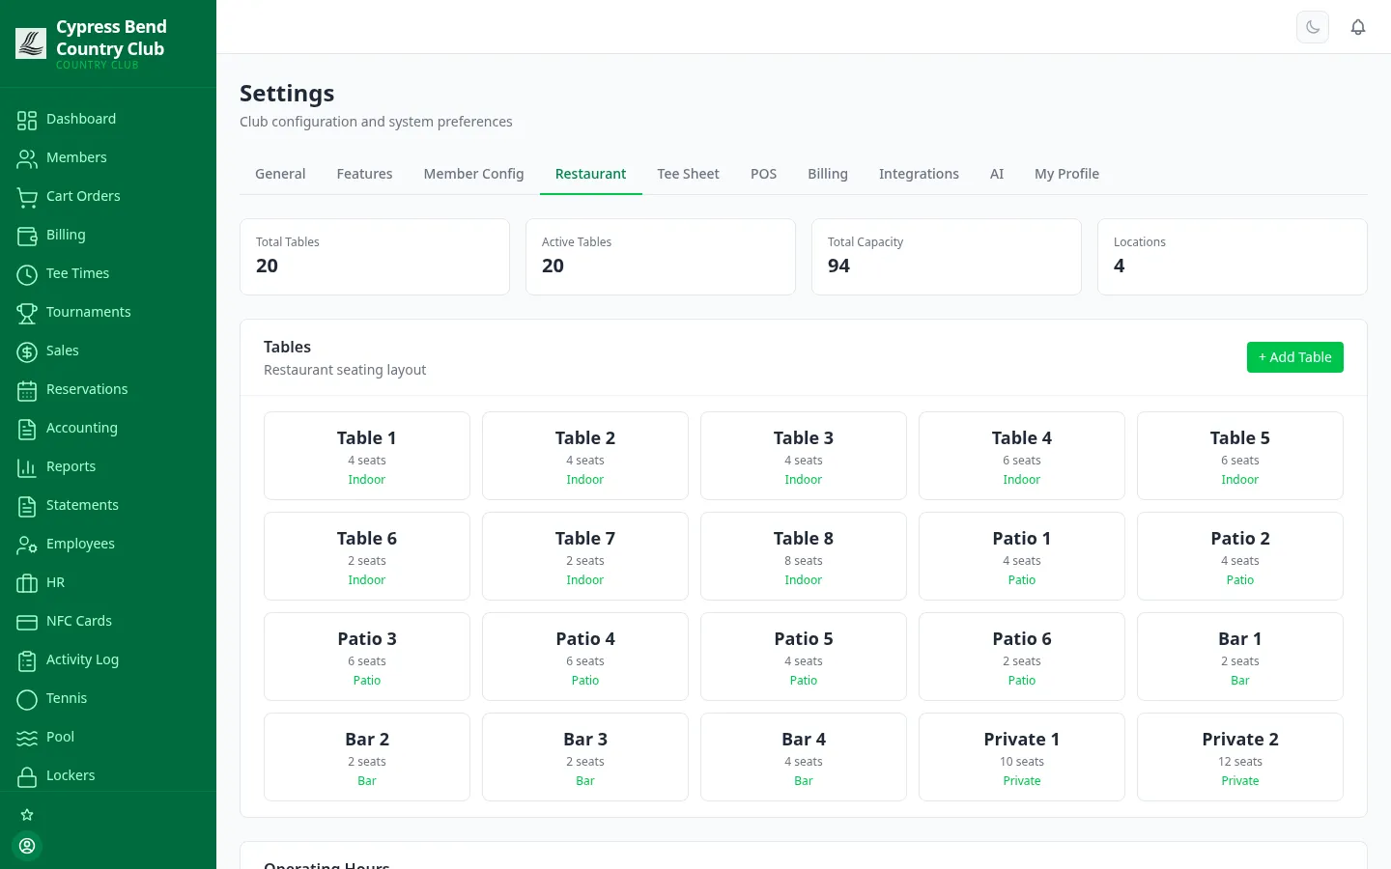Viewport: 1391px width, 869px height.
Task: Select the Bar 4 table card
Action: [x=804, y=757]
